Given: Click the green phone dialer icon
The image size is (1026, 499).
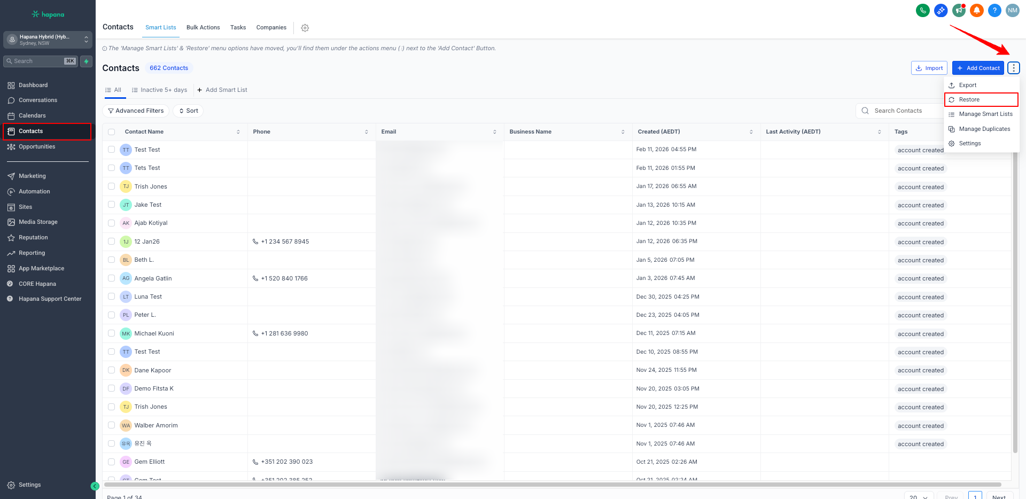Looking at the screenshot, I should [923, 10].
